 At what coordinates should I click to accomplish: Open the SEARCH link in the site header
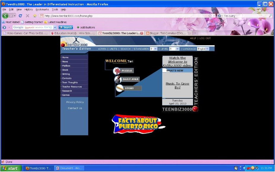tap(126, 49)
